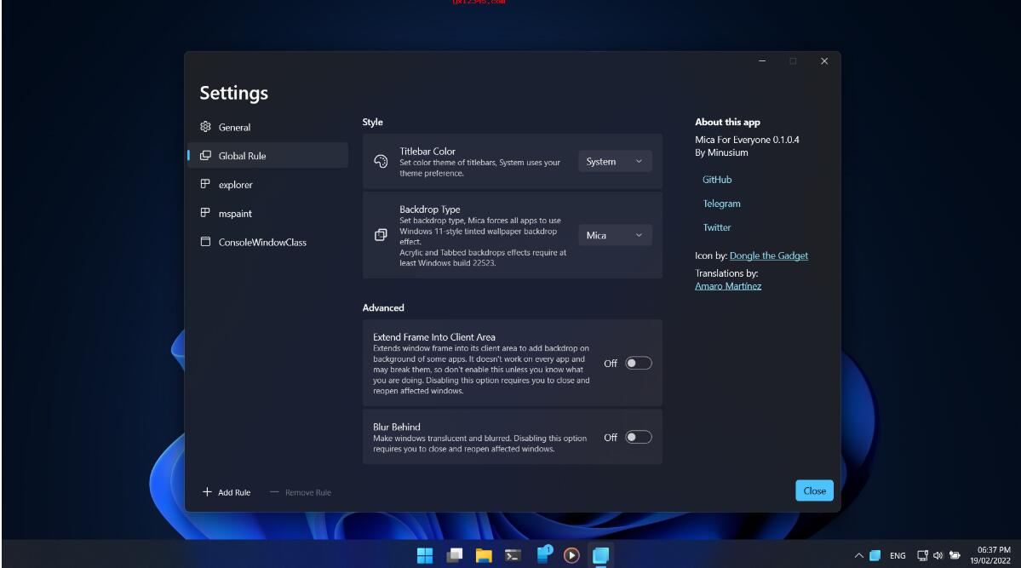1021x568 pixels.
Task: Open the mspaint rule page
Action: [x=267, y=213]
